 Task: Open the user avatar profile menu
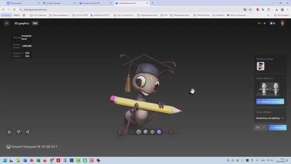click(282, 23)
